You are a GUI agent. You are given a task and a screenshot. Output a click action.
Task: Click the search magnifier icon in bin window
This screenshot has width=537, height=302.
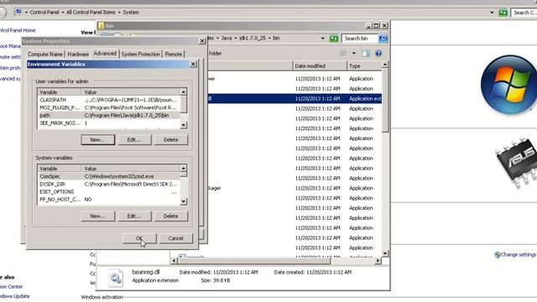click(383, 39)
